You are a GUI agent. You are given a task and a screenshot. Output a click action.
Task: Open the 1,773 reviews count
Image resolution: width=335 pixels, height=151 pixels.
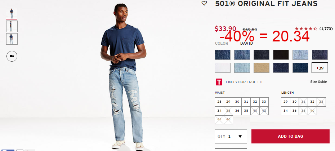[x=326, y=29]
